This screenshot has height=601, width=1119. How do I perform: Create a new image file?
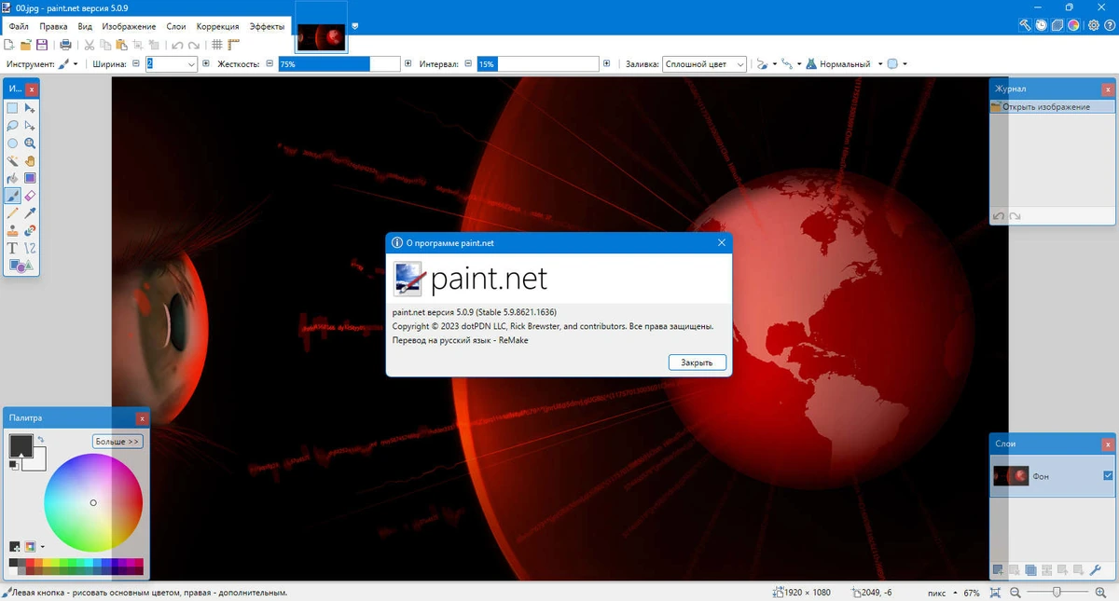point(9,45)
